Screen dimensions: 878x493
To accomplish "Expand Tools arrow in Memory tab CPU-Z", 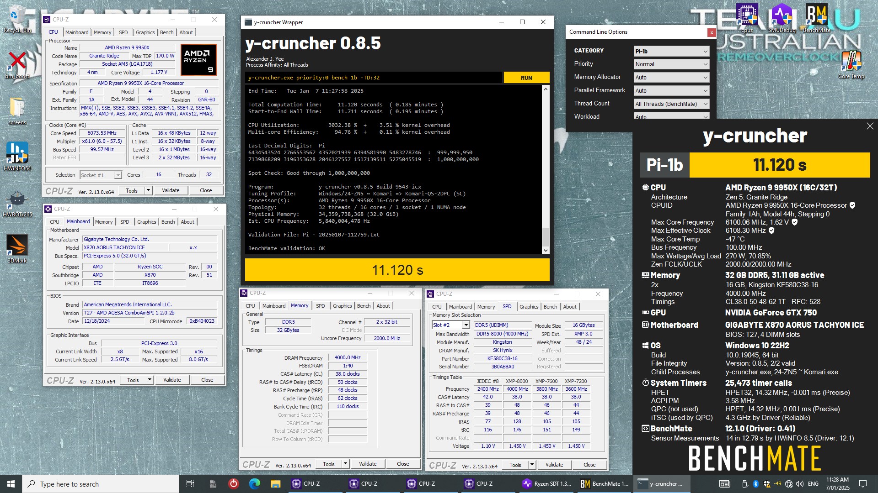I will pos(345,464).
